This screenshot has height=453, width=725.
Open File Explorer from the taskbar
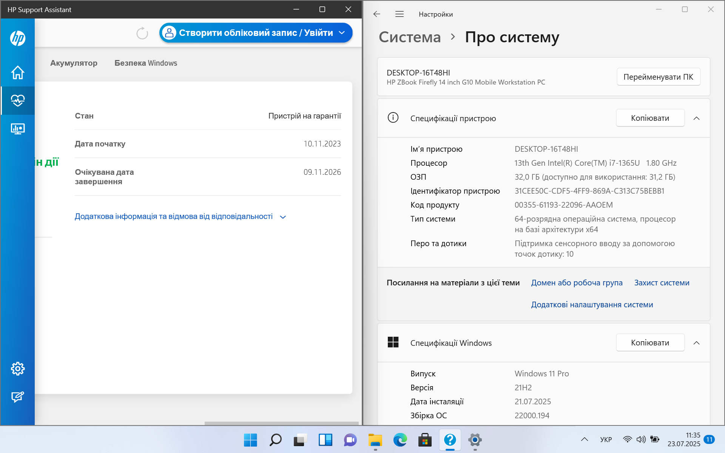(375, 440)
